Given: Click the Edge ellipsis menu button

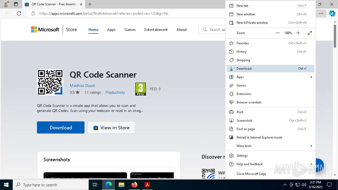Looking at the screenshot, I should click(321, 13).
